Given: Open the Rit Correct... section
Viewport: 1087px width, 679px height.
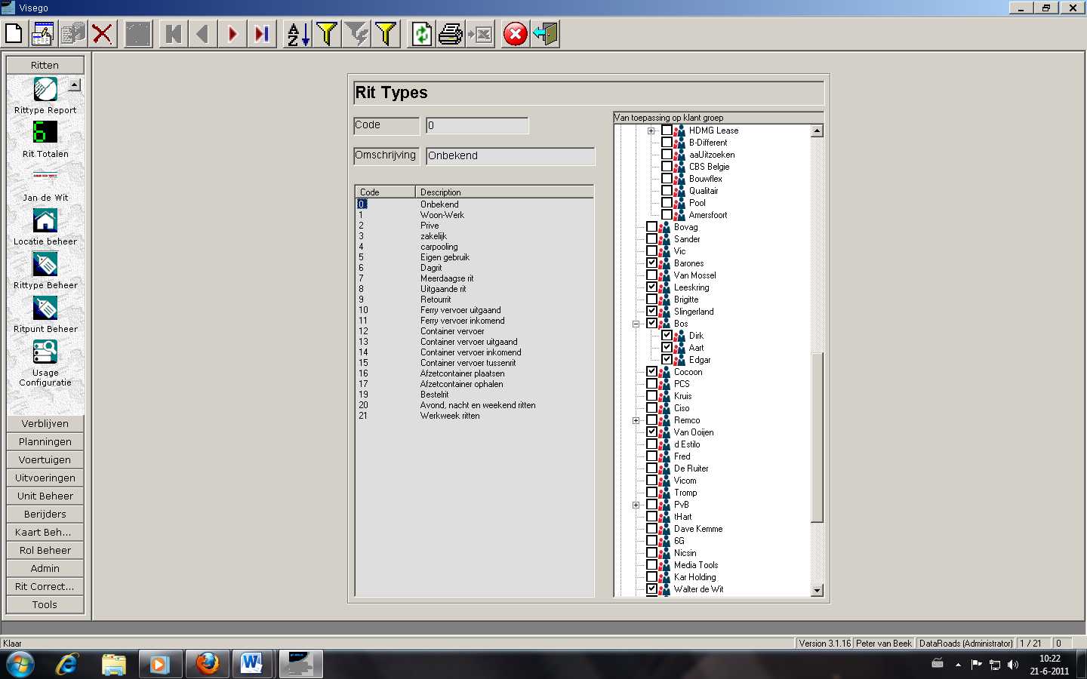Looking at the screenshot, I should (45, 586).
